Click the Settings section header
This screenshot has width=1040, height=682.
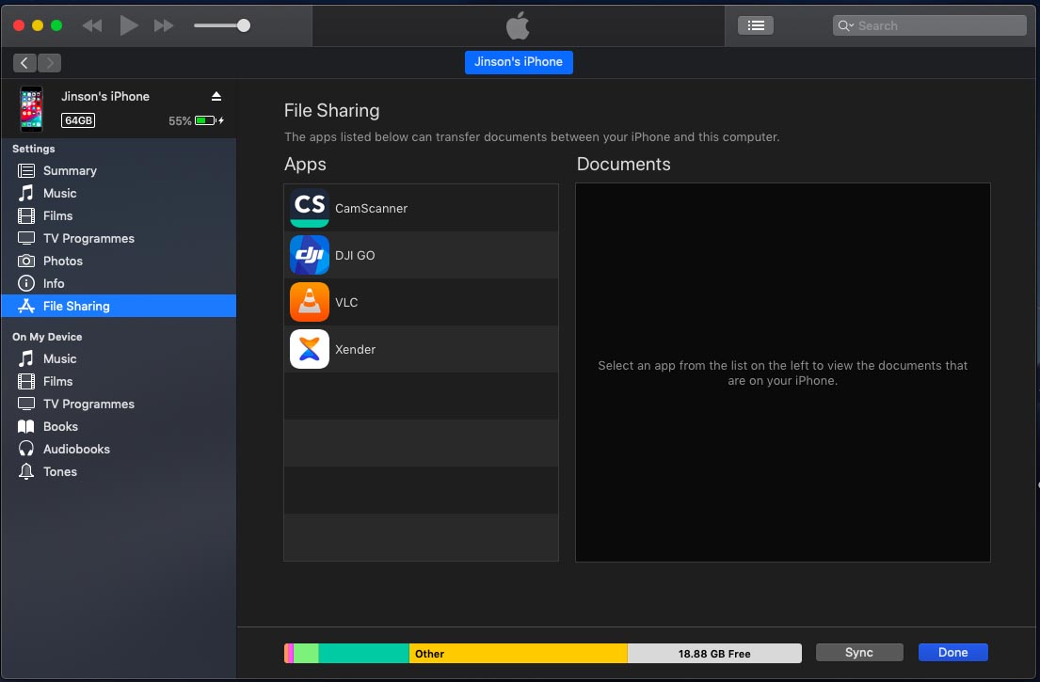pyautogui.click(x=33, y=149)
